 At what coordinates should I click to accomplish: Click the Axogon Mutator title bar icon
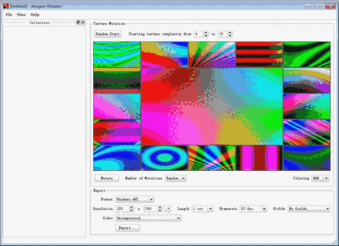click(x=5, y=6)
